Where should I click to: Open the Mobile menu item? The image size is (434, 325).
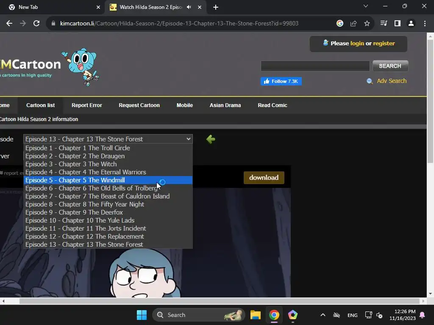(185, 105)
